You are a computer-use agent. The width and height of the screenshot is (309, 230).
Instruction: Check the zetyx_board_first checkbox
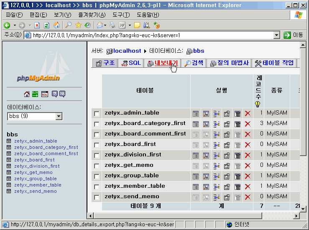[97, 145]
